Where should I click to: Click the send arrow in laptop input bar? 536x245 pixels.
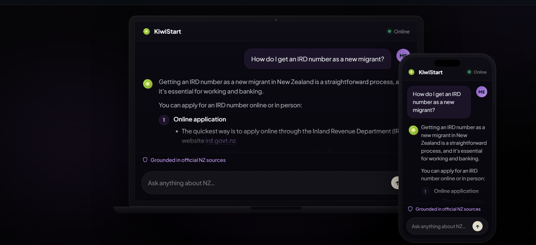point(395,183)
